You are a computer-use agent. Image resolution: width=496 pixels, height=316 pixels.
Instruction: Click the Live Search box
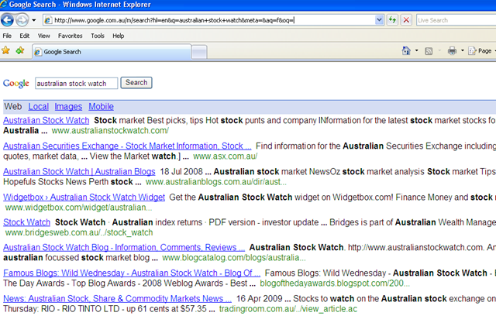click(x=456, y=20)
